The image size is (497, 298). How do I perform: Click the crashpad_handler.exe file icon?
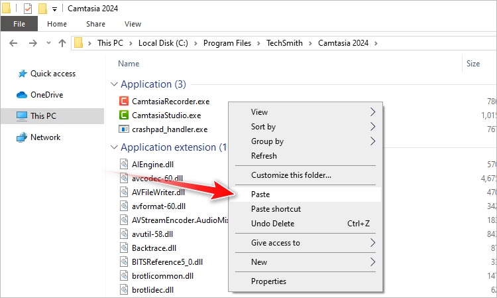pos(123,129)
